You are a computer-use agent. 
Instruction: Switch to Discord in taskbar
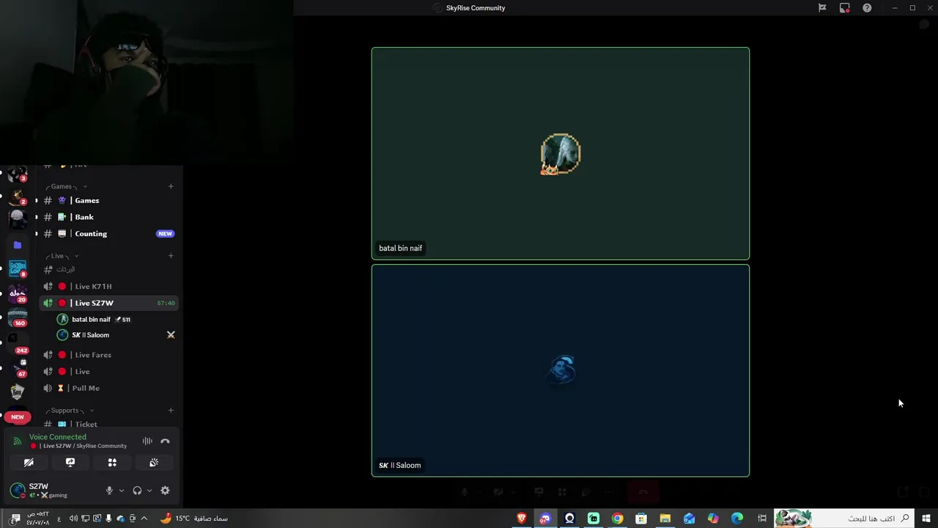[x=545, y=518]
